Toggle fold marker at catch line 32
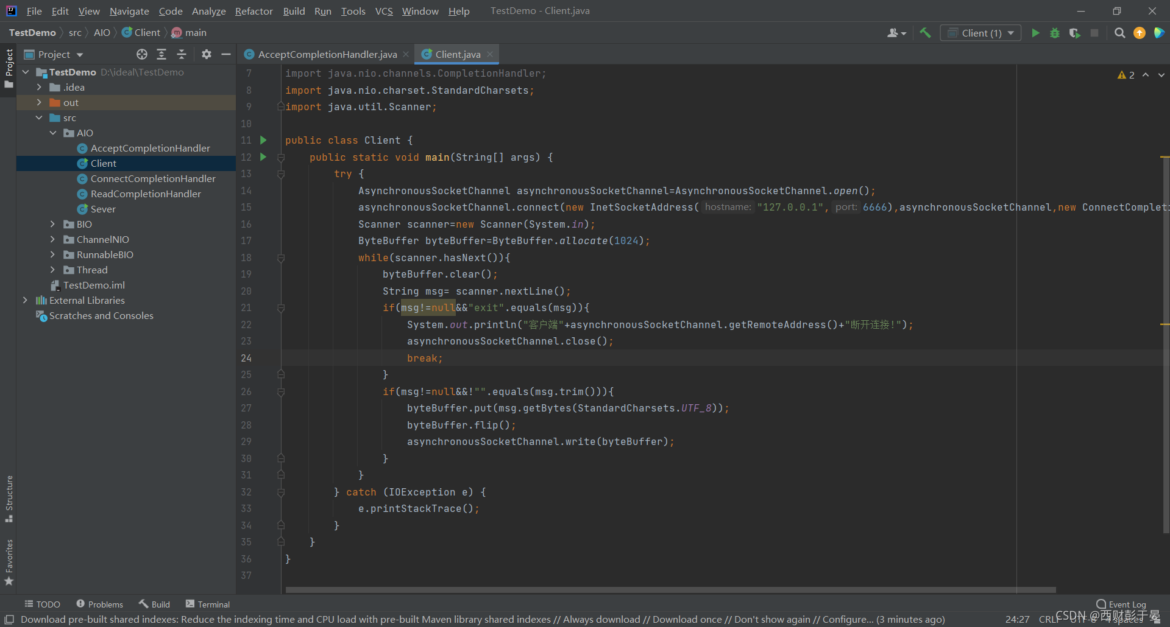 coord(281,492)
